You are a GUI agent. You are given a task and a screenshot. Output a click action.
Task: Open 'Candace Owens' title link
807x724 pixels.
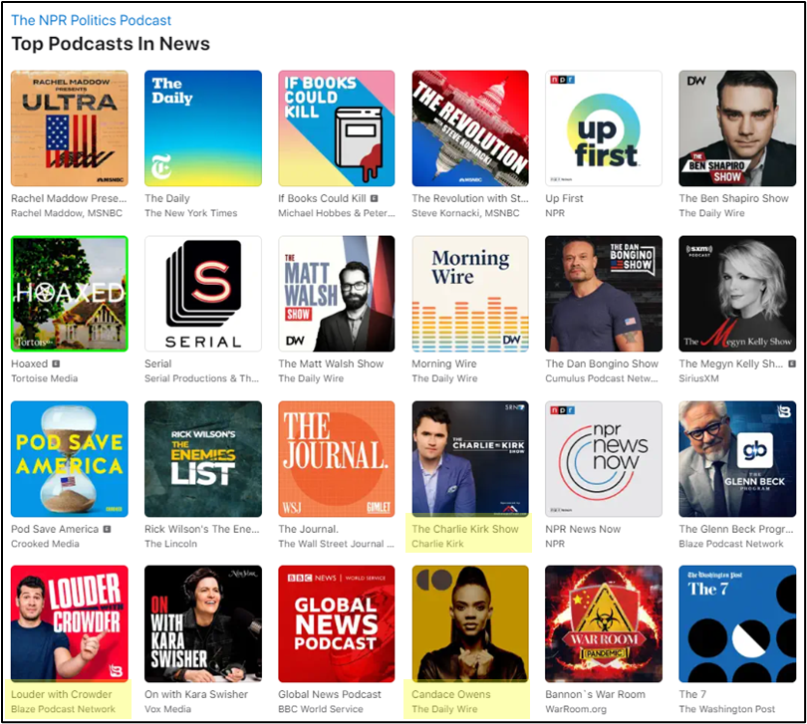coord(451,694)
